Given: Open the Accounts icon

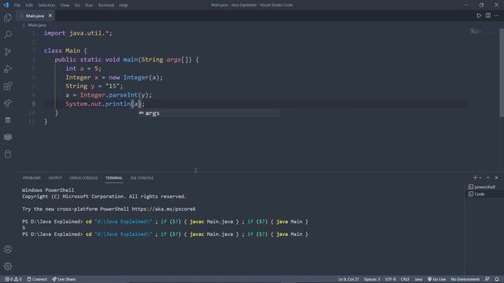Looking at the screenshot, I should pyautogui.click(x=8, y=249).
